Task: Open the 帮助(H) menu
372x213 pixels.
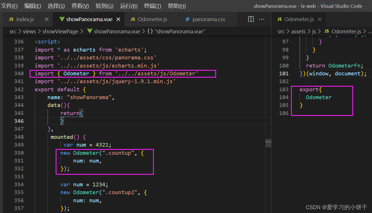Action: pos(177,6)
